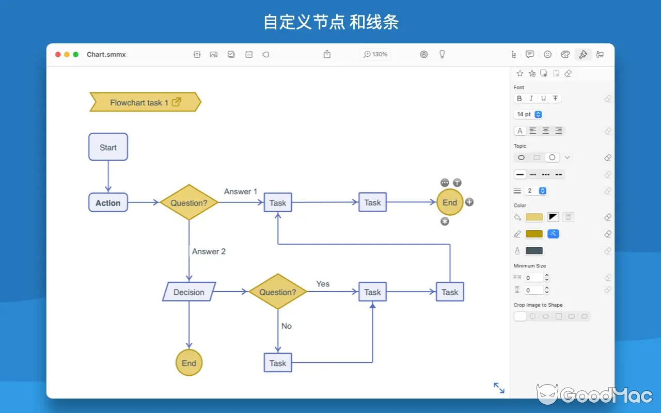Enable italic text styling

pyautogui.click(x=531, y=98)
